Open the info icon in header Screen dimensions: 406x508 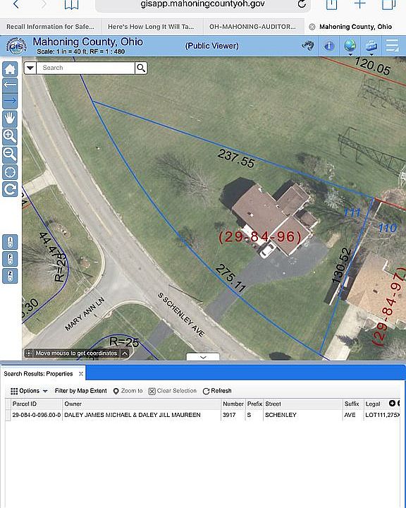click(329, 46)
